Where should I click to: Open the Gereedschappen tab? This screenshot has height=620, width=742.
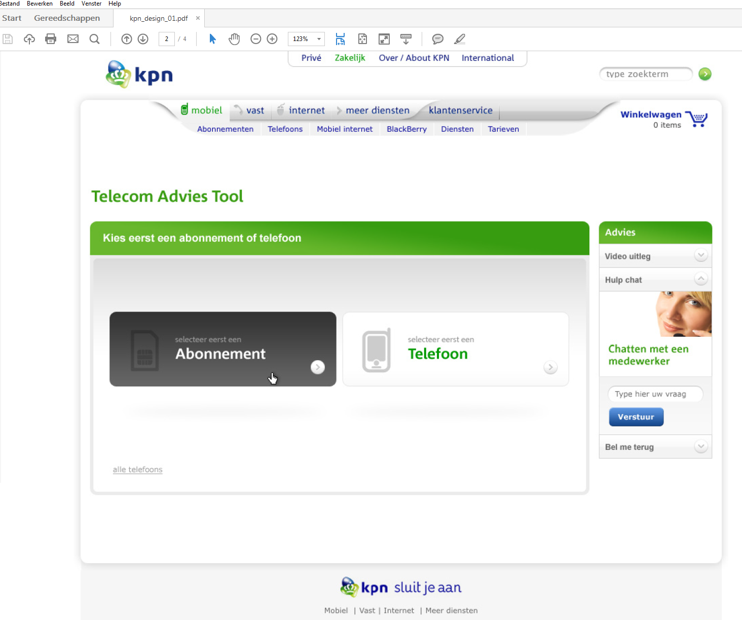click(x=67, y=18)
